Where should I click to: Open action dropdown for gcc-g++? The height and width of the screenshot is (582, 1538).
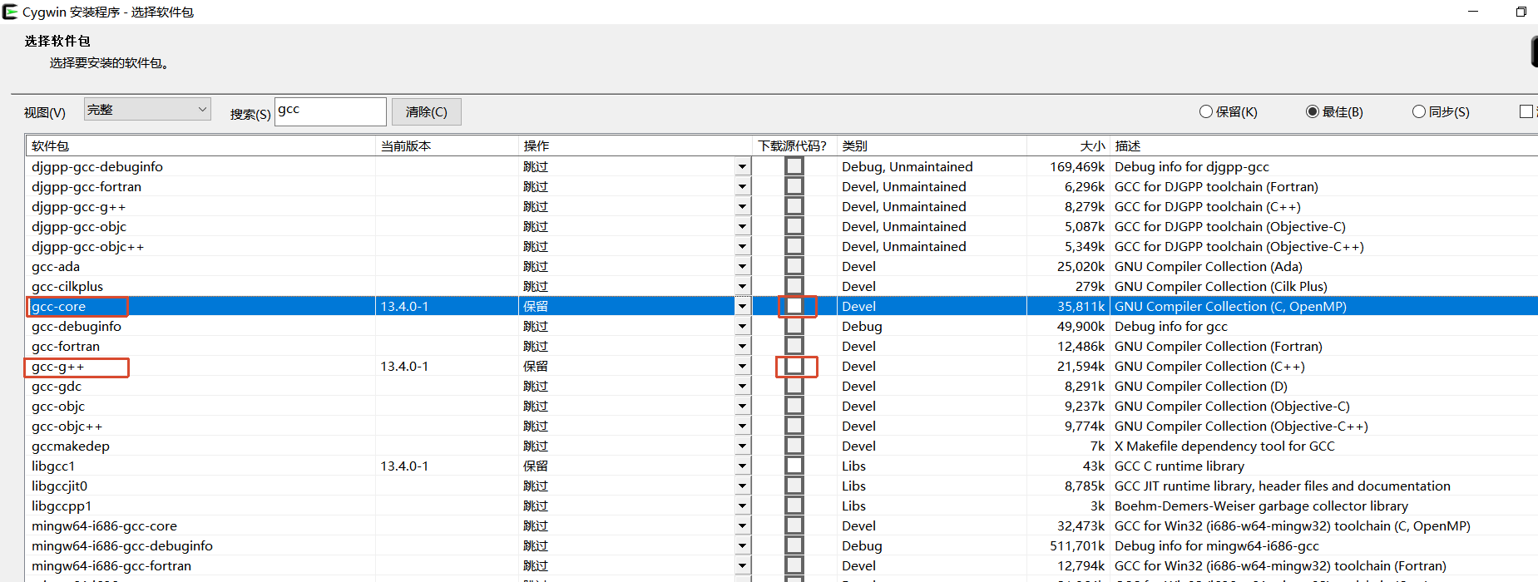tap(742, 366)
